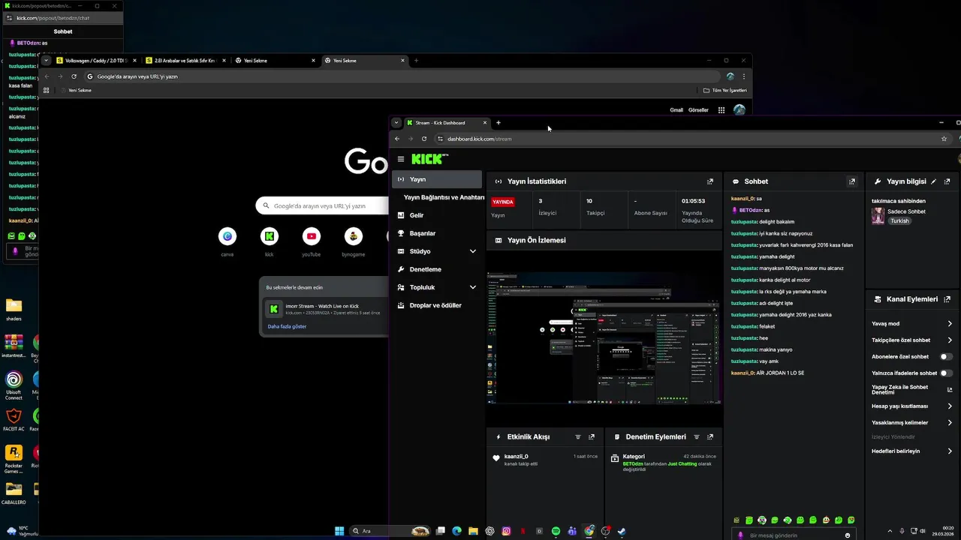Open tab search dropdown in background Chrome window

click(46, 61)
